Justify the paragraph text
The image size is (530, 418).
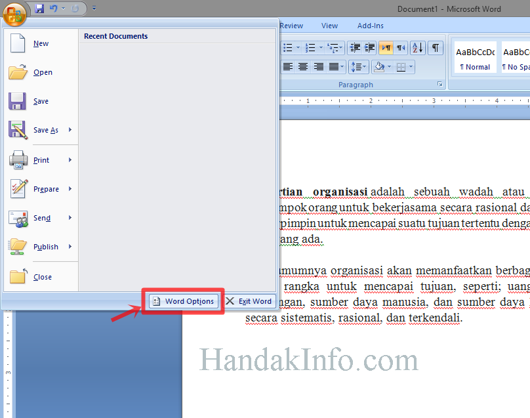(x=334, y=67)
